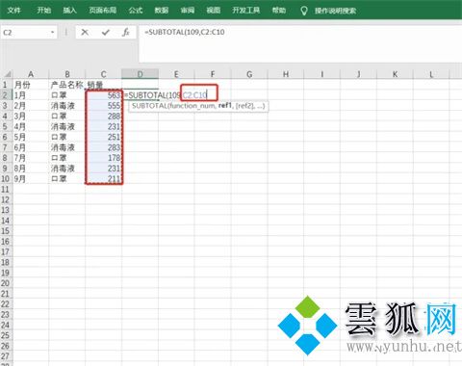Select column A header

pos(31,74)
